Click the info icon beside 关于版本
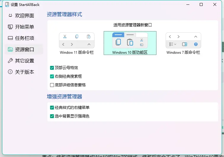Screen dimensions: 224x157 (10, 72)
